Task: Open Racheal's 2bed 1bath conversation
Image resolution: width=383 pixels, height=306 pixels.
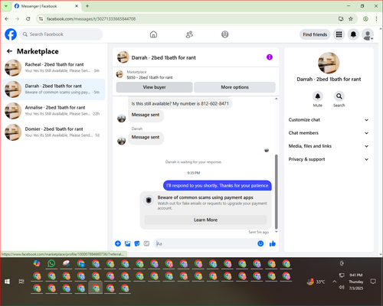Action: (x=54, y=67)
